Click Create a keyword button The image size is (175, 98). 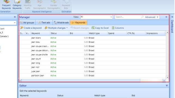pos(31,28)
